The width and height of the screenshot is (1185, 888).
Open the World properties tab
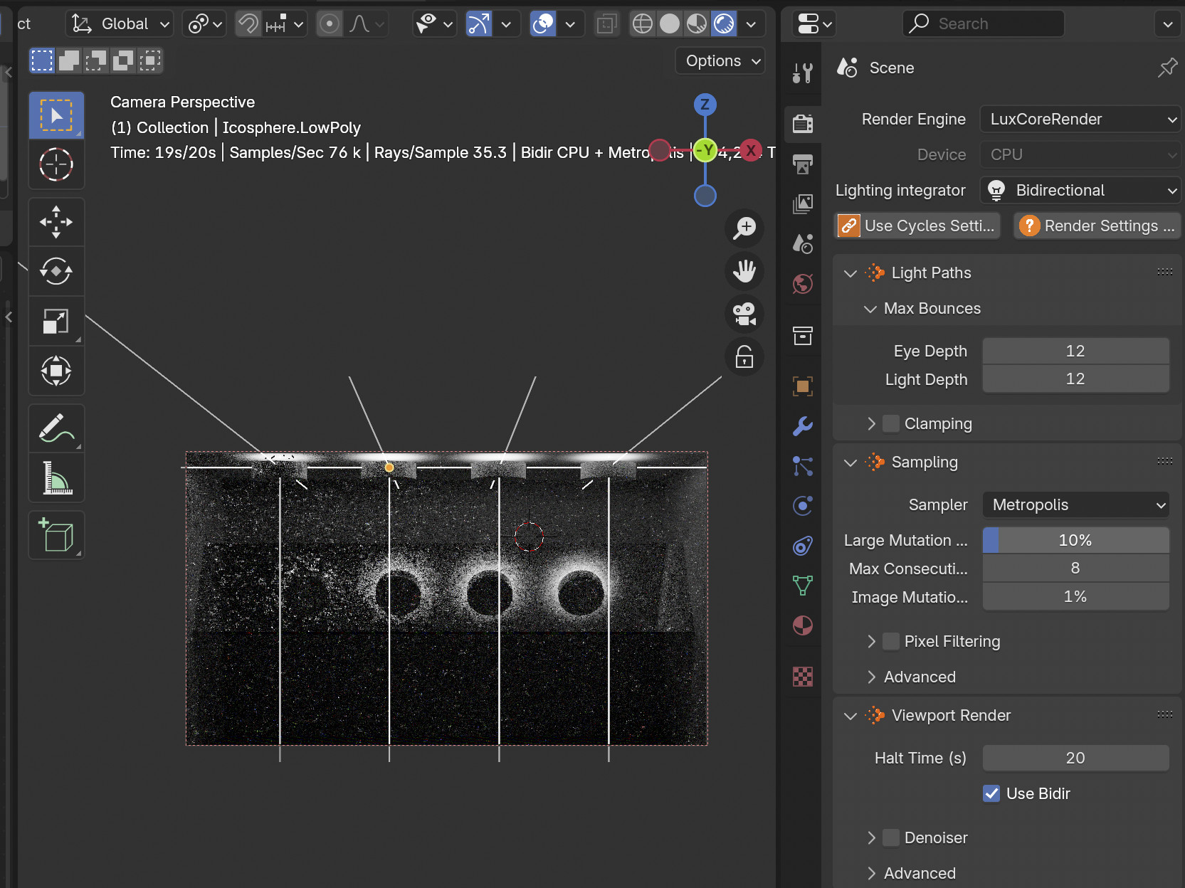pos(803,285)
